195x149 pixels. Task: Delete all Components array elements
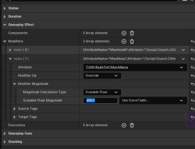pyautogui.click(x=132, y=33)
